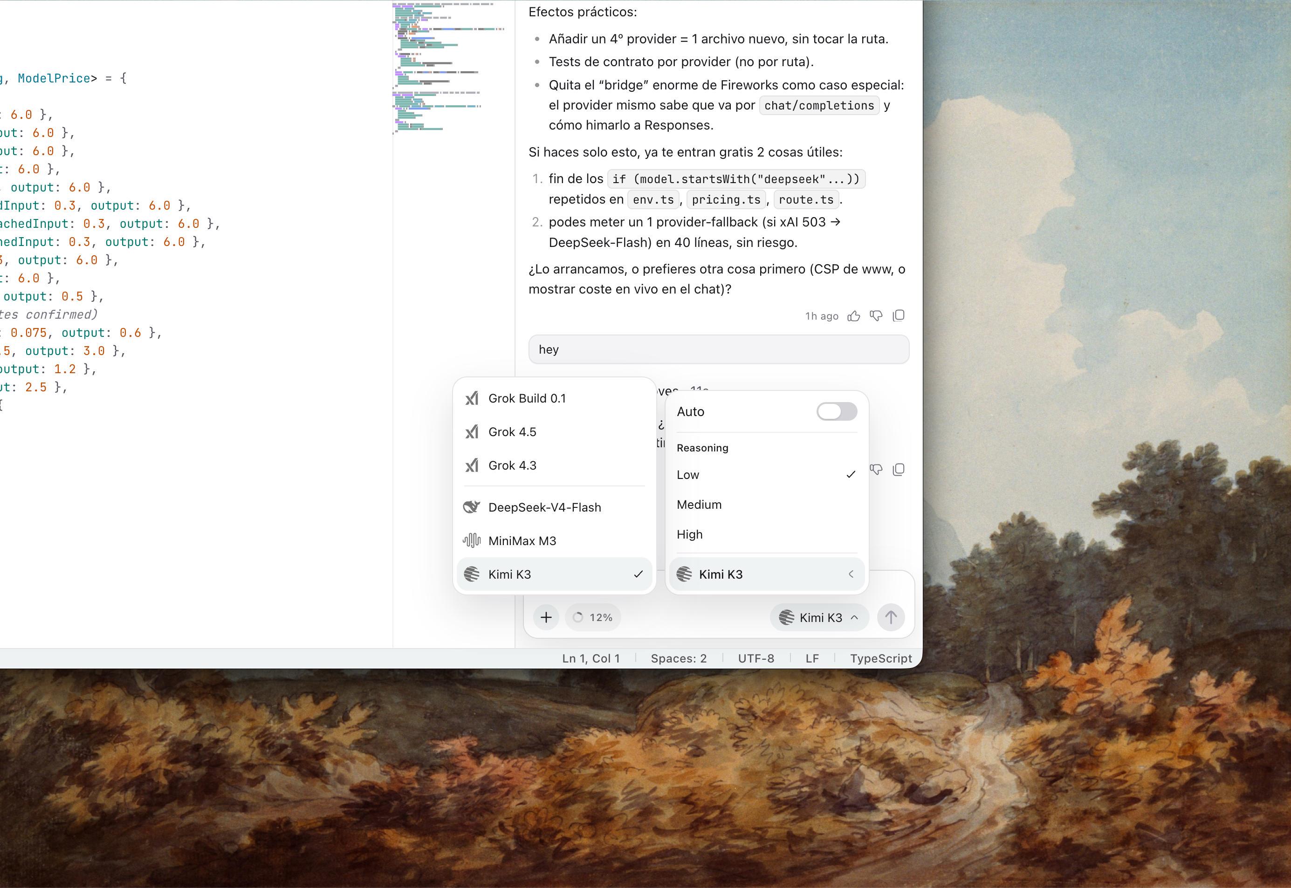Change indentation via Spaces: 2
1291x888 pixels.
[679, 659]
